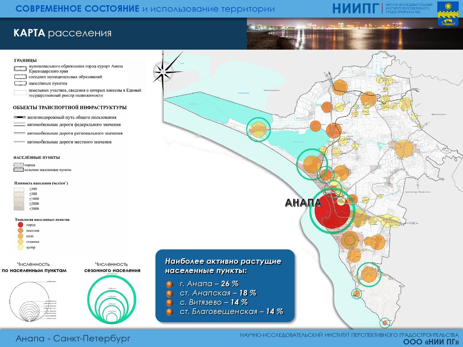Click the green seasonal population rings legend diagram
Screen dimensions: 463x347
(x=112, y=300)
